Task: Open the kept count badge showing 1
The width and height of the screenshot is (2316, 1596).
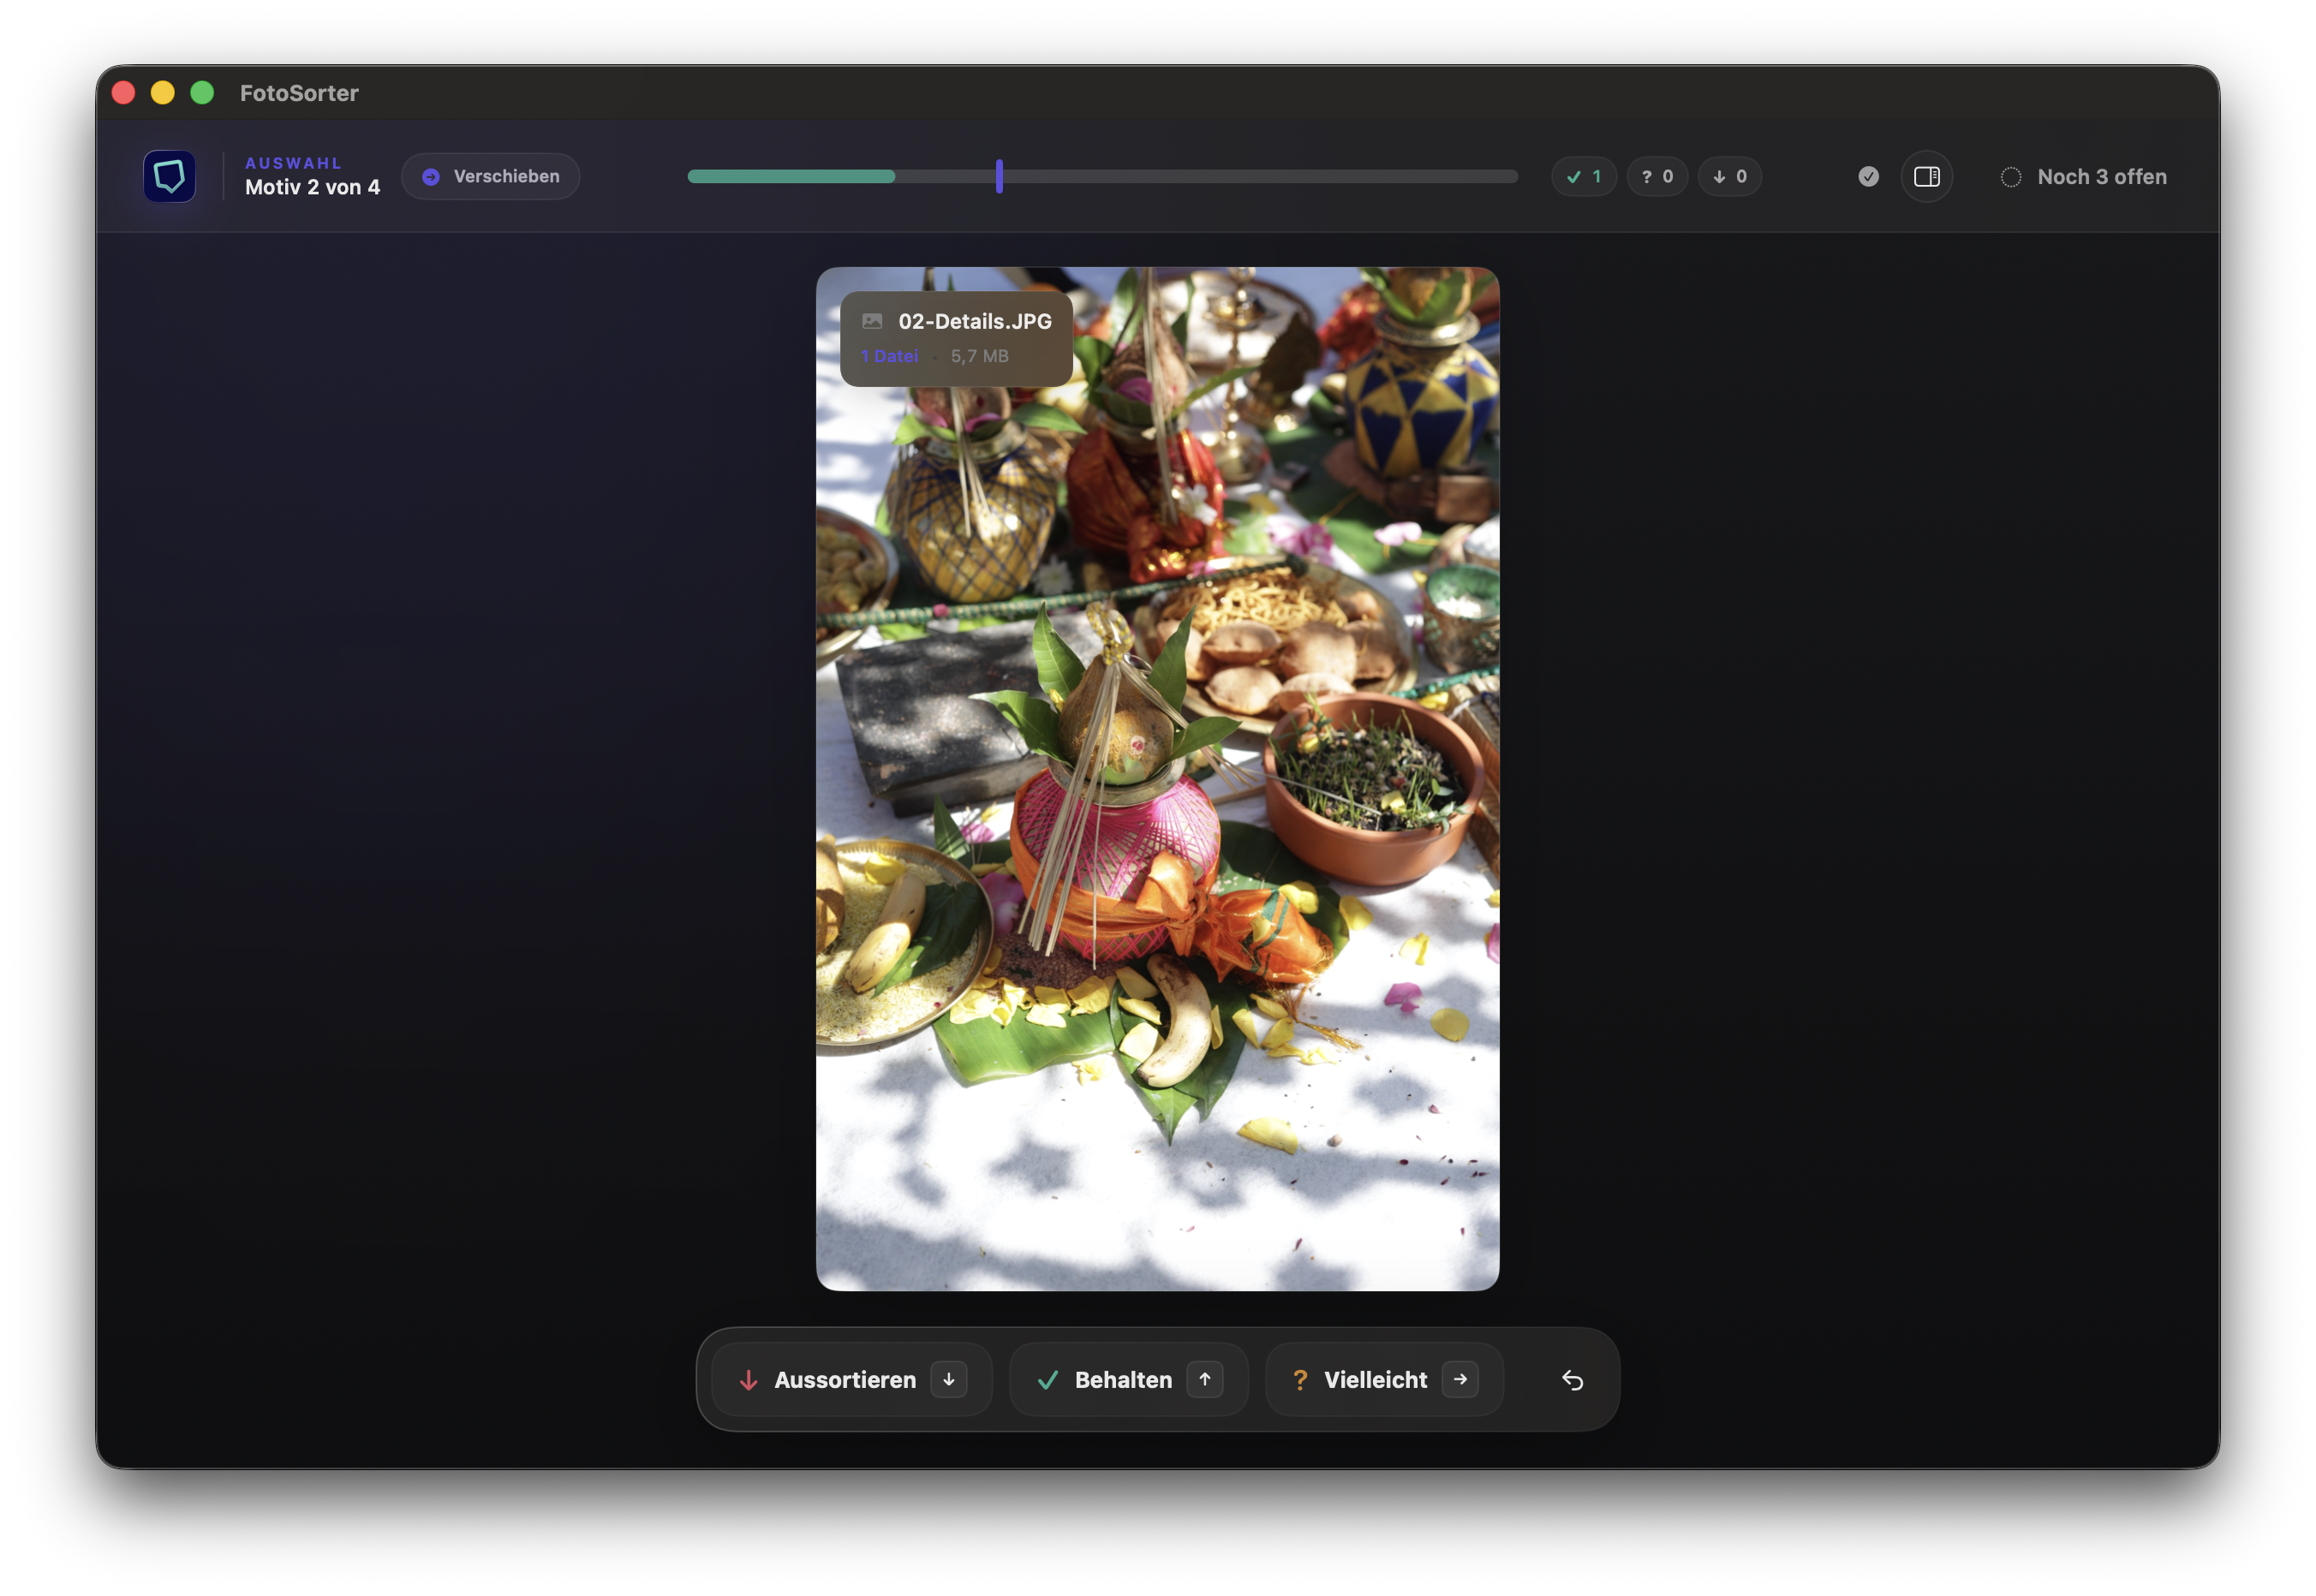Action: (1584, 176)
